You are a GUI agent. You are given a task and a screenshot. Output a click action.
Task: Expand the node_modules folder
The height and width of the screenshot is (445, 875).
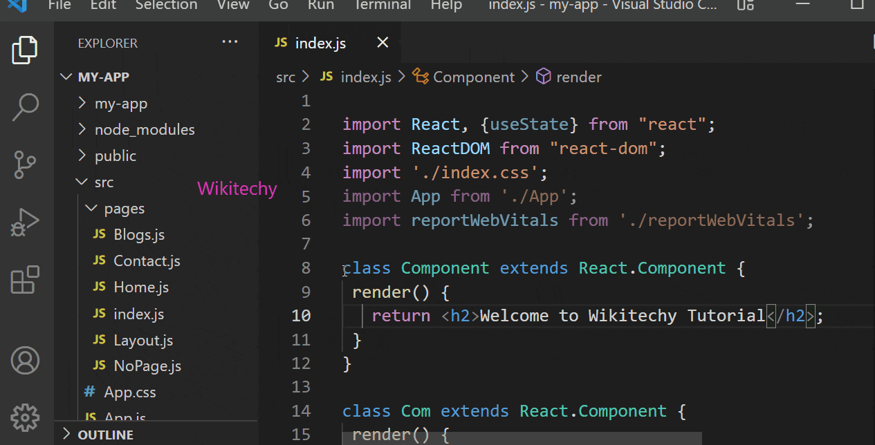[144, 129]
